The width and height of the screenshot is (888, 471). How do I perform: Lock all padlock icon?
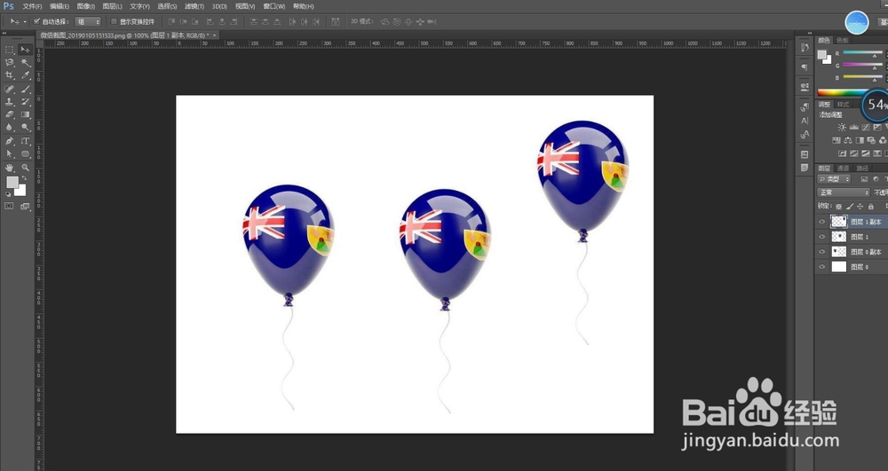pos(870,207)
